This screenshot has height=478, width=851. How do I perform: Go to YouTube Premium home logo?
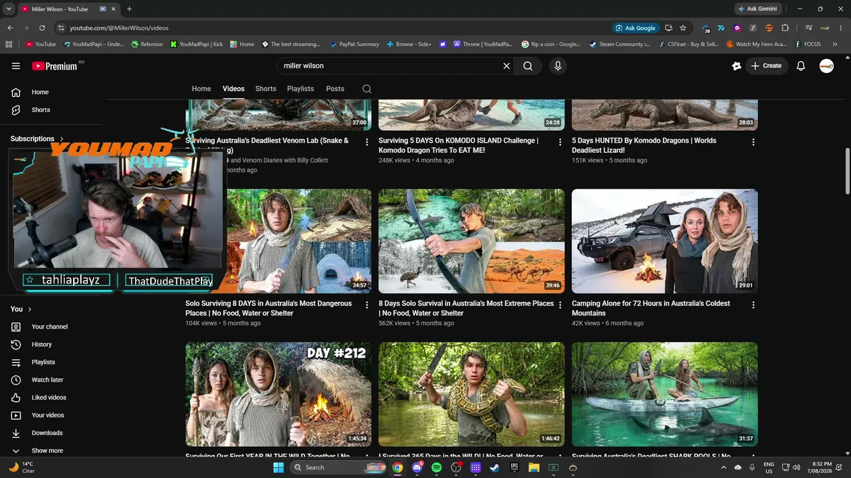tap(55, 66)
